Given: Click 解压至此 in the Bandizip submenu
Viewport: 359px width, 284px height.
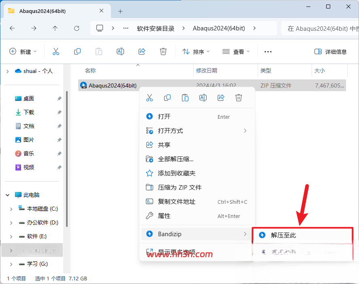Looking at the screenshot, I should point(302,235).
